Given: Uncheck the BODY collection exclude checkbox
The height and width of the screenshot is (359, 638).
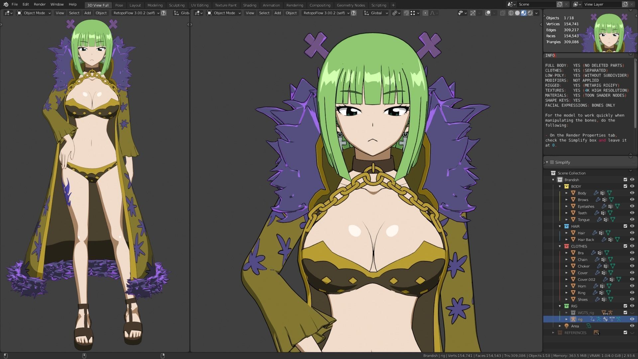Looking at the screenshot, I should coord(625,186).
